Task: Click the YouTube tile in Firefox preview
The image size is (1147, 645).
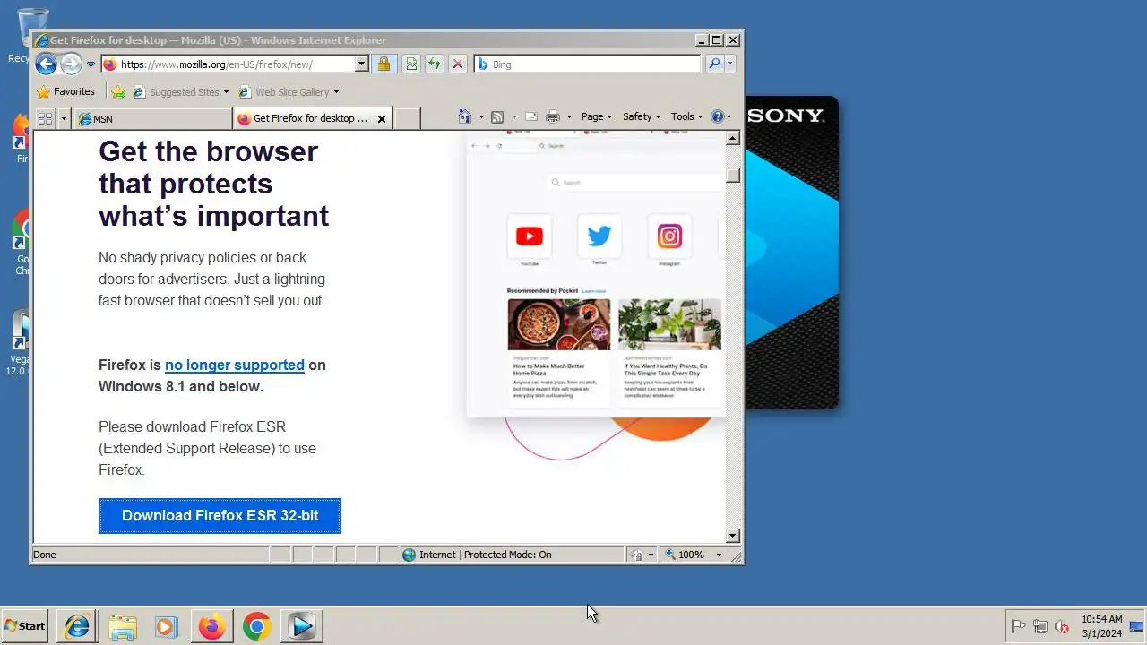Action: (x=529, y=236)
